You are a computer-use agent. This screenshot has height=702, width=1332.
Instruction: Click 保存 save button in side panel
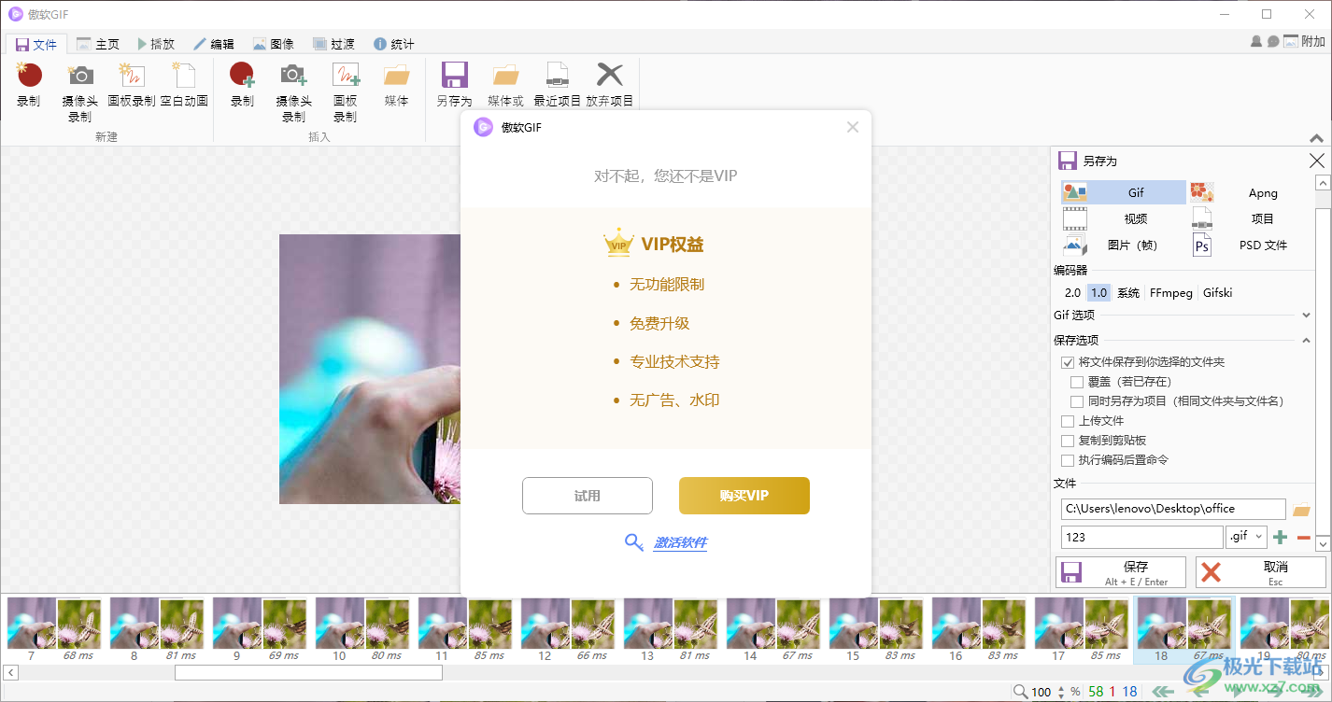pyautogui.click(x=1121, y=572)
